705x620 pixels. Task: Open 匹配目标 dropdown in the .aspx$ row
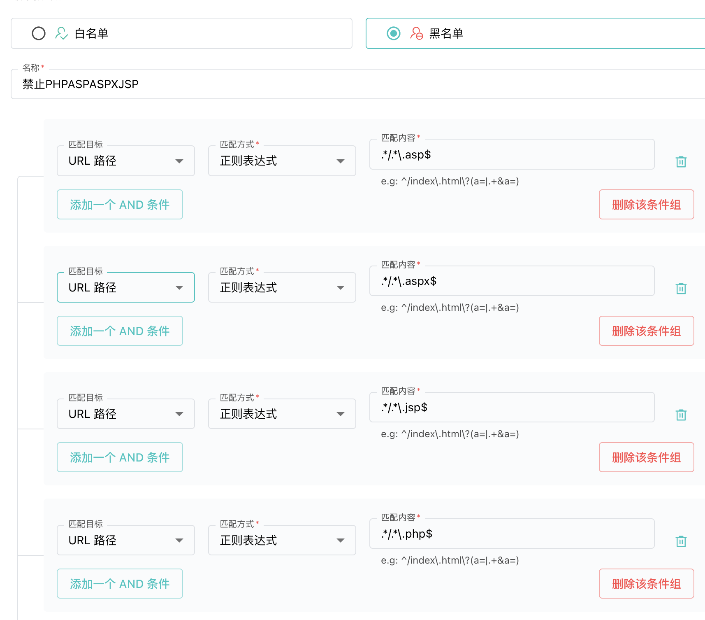(126, 287)
